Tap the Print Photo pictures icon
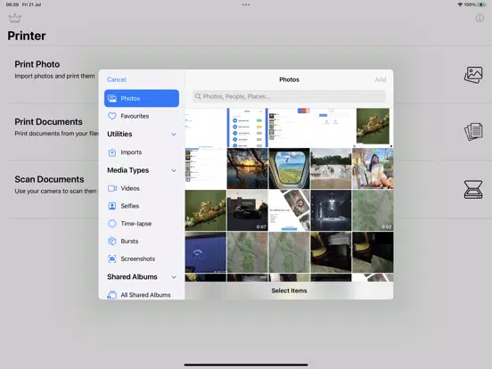The image size is (492, 369). (x=473, y=75)
